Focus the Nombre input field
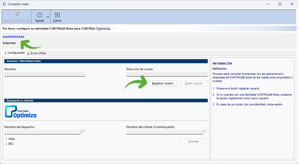 tap(45, 74)
